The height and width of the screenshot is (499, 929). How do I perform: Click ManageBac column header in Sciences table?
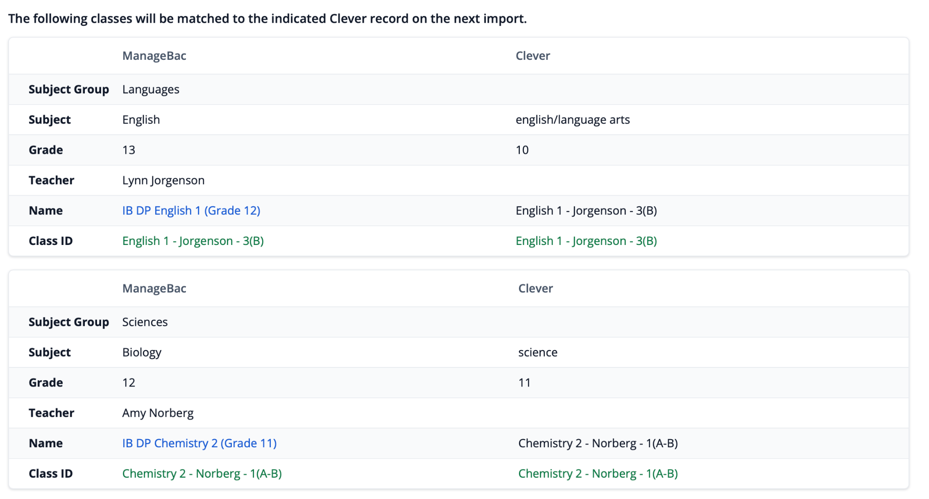[x=154, y=289]
